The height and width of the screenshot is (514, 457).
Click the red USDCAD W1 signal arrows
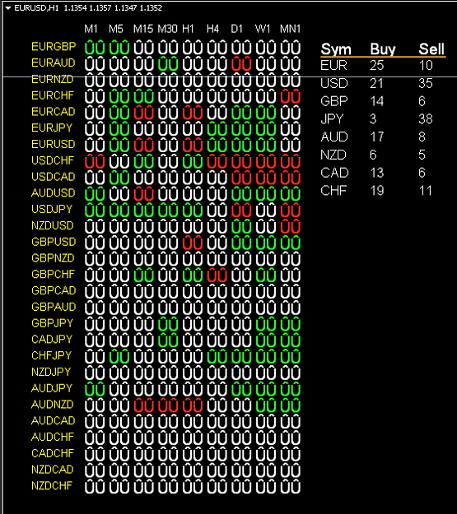click(266, 178)
